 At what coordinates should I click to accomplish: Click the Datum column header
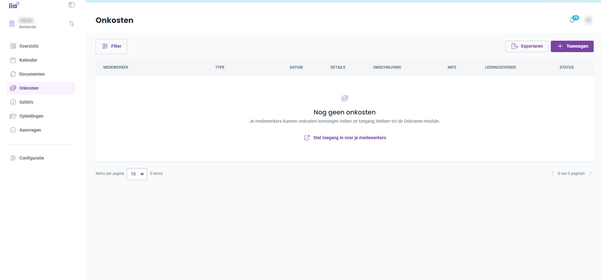(x=296, y=67)
